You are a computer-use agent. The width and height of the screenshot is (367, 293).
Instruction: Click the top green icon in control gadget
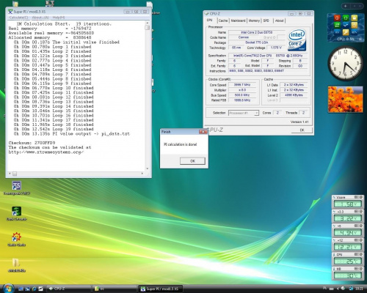coord(346,18)
